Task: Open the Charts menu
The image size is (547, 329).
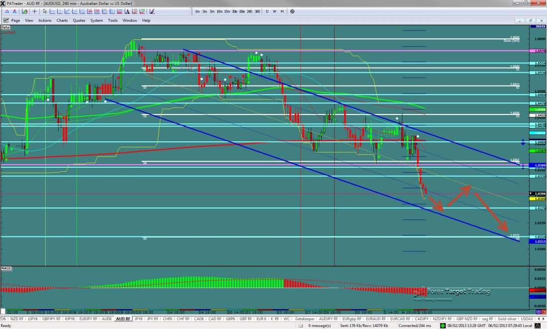Action: (x=62, y=20)
